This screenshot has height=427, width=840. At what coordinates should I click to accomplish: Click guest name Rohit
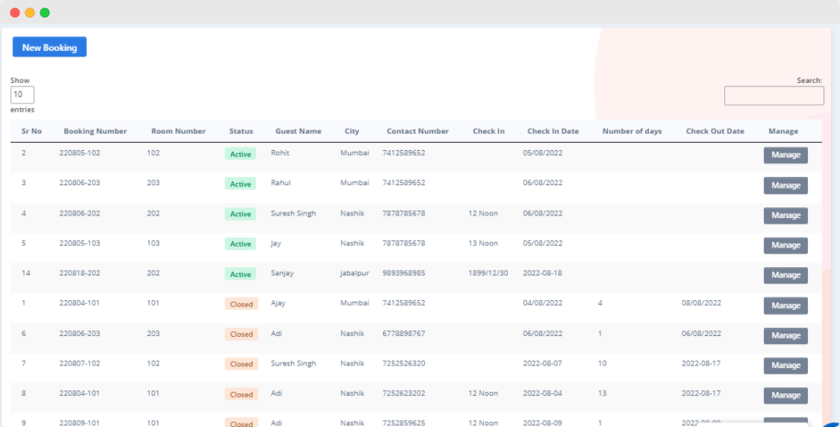[x=281, y=153]
